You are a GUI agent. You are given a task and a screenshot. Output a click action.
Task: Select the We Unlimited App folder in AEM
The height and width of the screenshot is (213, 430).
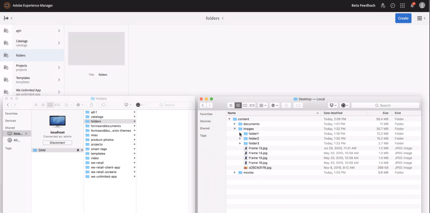pyautogui.click(x=32, y=92)
